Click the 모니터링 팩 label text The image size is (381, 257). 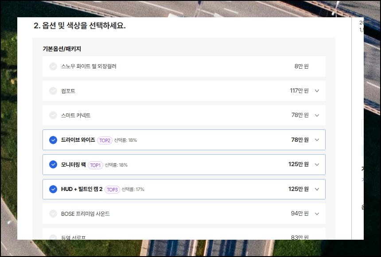pos(74,164)
